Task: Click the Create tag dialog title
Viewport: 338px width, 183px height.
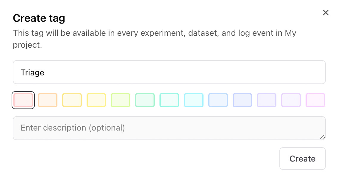Action: [39, 18]
